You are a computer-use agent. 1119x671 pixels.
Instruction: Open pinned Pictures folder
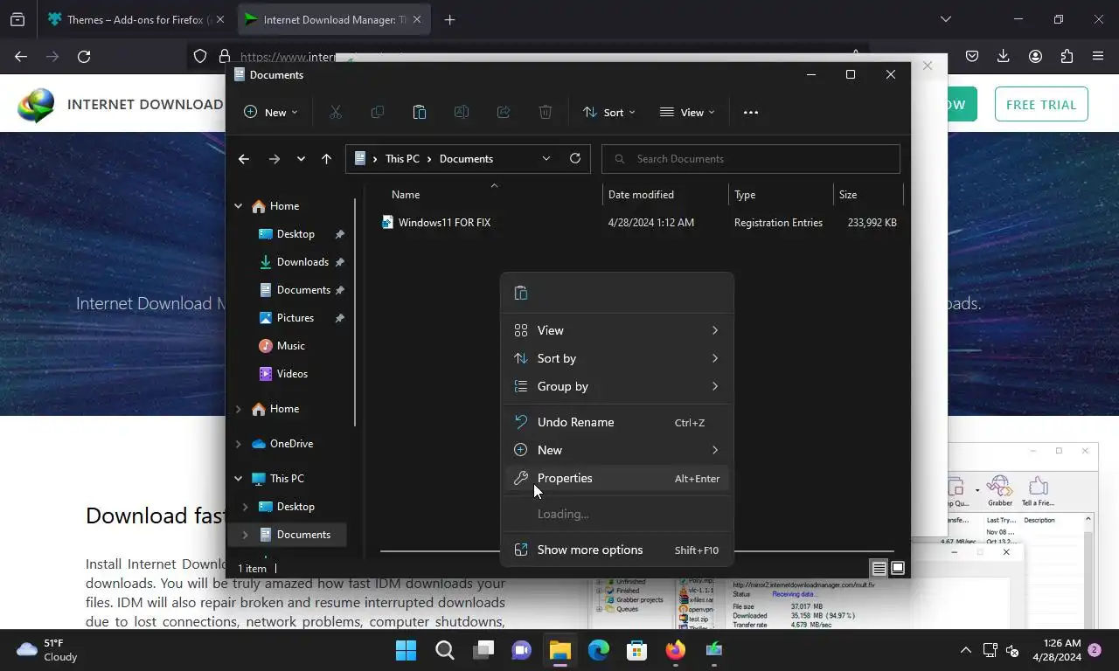(x=295, y=318)
